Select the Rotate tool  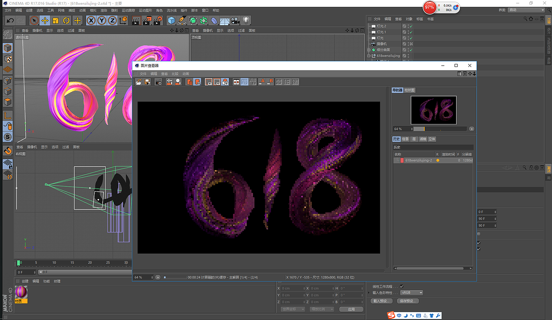click(x=66, y=20)
